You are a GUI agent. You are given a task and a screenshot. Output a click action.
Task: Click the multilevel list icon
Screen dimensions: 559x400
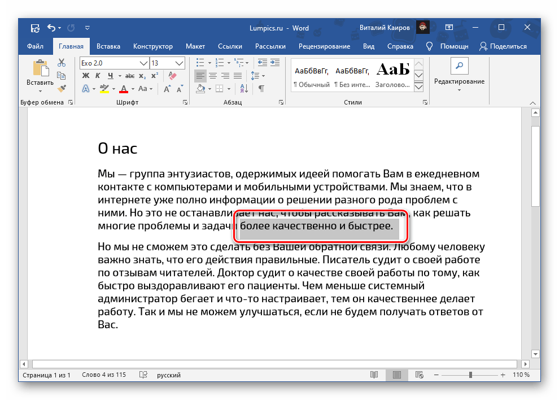click(239, 63)
